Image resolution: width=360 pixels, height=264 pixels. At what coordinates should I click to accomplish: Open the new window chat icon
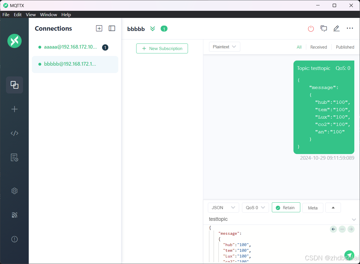pos(324,28)
